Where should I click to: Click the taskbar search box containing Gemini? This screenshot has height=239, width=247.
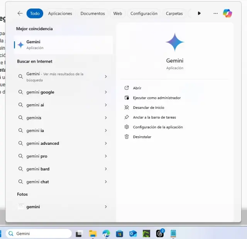pos(39,234)
